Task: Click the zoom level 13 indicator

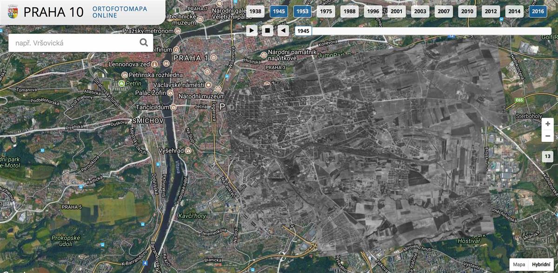Action: (x=547, y=157)
